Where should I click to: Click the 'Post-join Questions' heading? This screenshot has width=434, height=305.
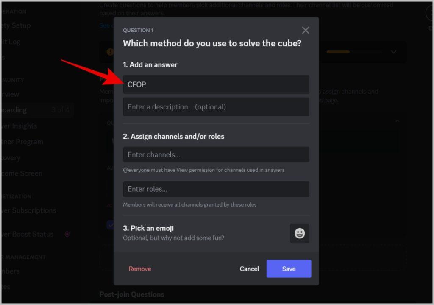click(x=132, y=294)
